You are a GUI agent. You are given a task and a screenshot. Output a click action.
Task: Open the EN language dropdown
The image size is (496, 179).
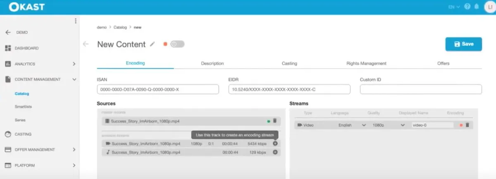(454, 7)
